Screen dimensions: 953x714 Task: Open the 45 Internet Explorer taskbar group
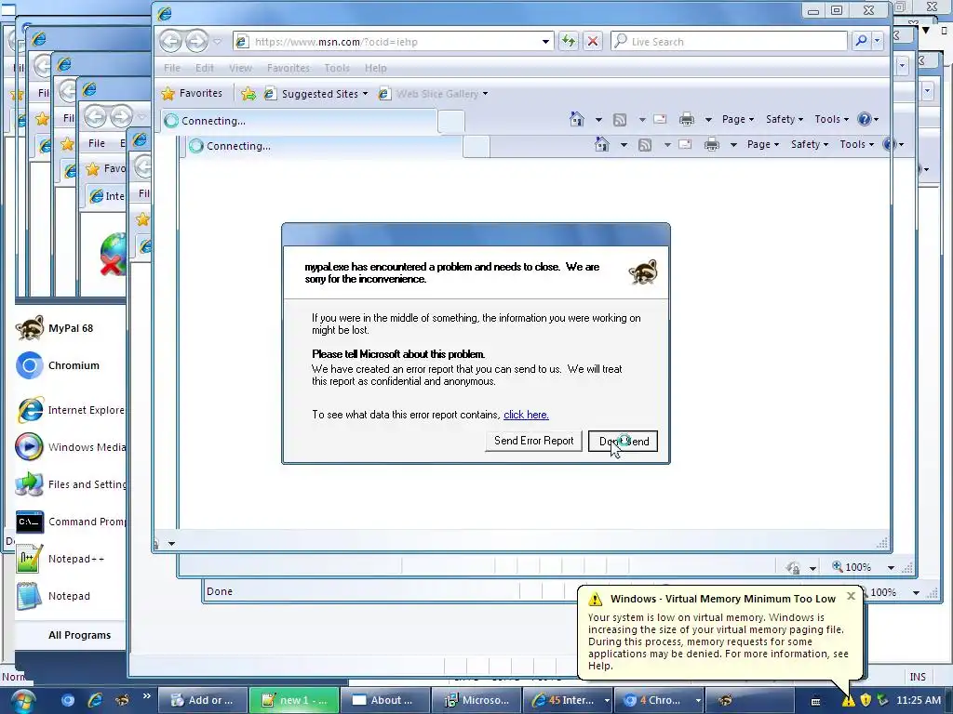pyautogui.click(x=567, y=700)
